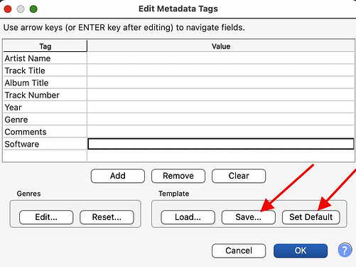Screen dimensions: 356x267
Task: Click the Genre value cell
Action: 221,120
